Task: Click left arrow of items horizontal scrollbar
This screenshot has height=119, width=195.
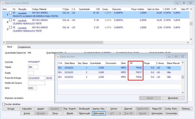Action: [x=4, y=42]
